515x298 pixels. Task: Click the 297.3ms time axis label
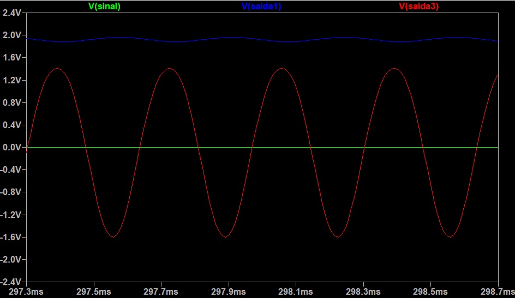(x=26, y=291)
